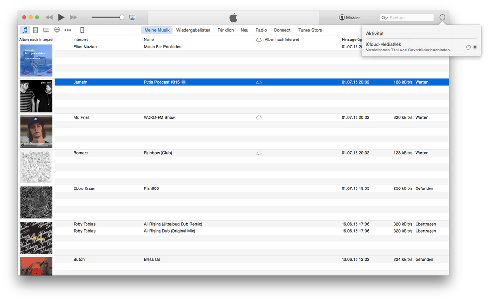Open the Radio tab
The width and height of the screenshot is (492, 301).
pos(261,30)
